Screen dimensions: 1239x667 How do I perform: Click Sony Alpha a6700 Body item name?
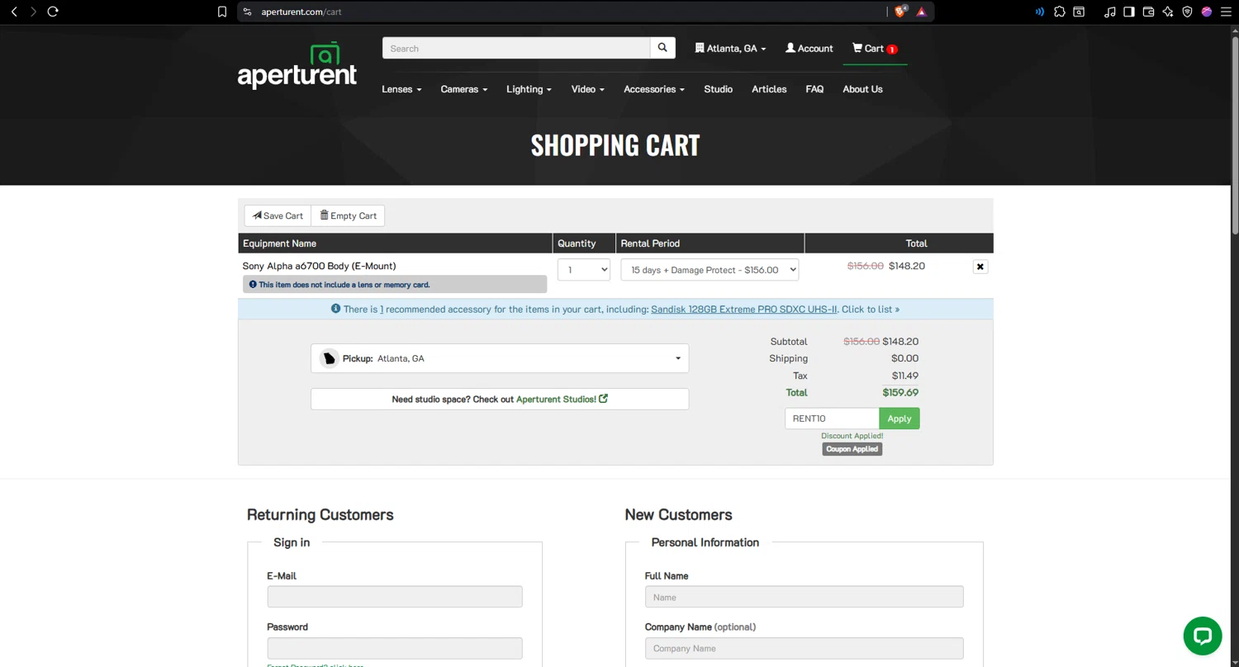(319, 266)
